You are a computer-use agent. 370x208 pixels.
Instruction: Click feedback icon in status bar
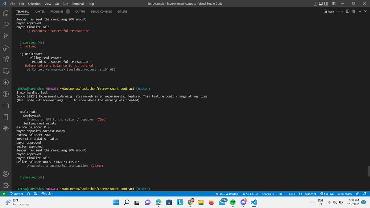(358, 194)
